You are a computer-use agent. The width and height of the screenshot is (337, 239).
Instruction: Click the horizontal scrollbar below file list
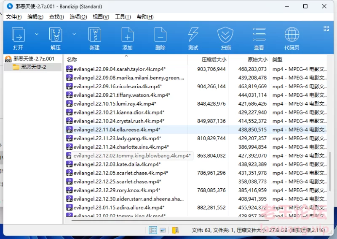(170, 220)
